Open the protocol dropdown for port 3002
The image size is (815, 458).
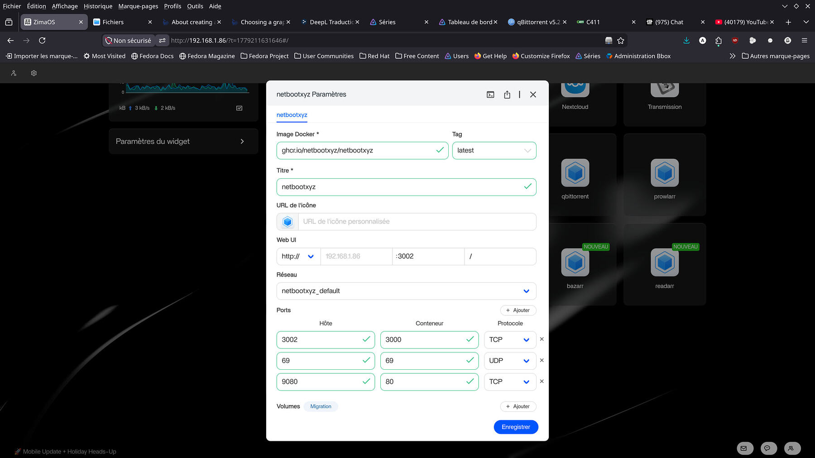point(510,339)
